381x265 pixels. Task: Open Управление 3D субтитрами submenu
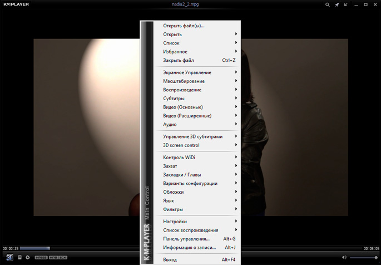[x=197, y=136]
